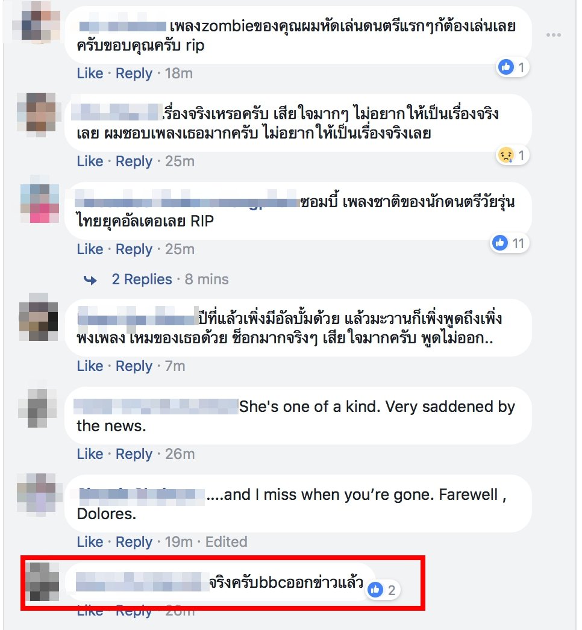Open the avatar of the bbc comment author
This screenshot has width=582, height=630.
pos(42,582)
